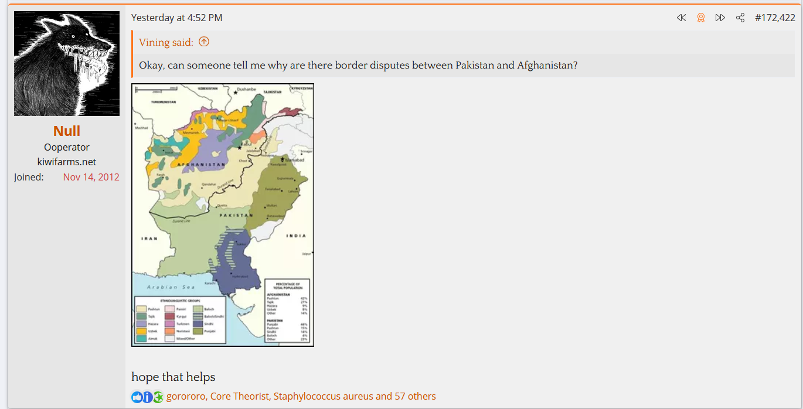Open the share post icon
803x409 pixels.
point(740,18)
